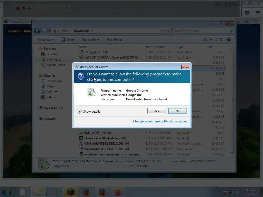Screen dimensions: 263x197
Task: Click the taskbar clock showing 1:11 AM
Action: point(250,192)
